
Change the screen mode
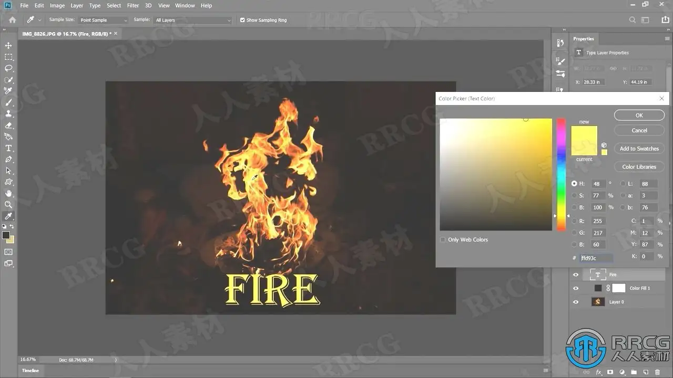(8, 264)
